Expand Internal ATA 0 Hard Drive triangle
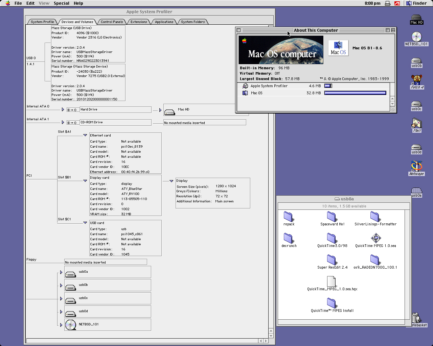The image size is (433, 346). (x=63, y=109)
